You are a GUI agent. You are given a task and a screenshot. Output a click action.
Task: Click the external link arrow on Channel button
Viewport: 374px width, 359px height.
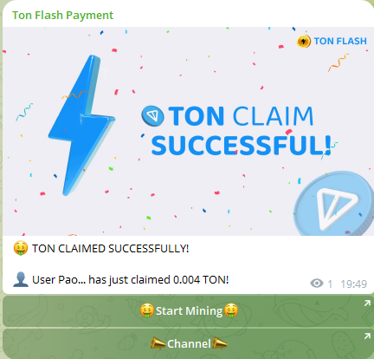coord(367,336)
